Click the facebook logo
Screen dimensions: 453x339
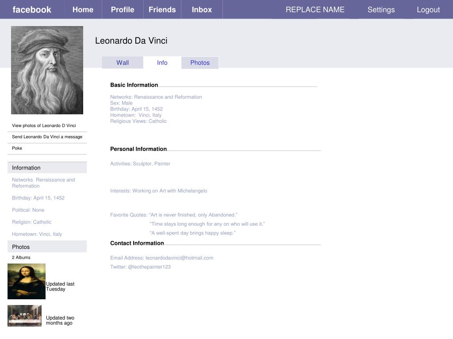click(x=32, y=10)
